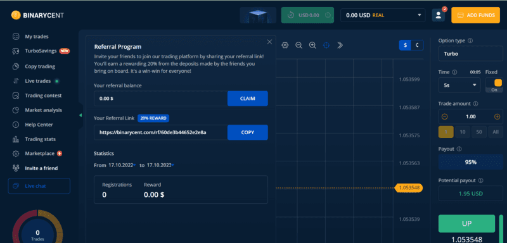This screenshot has width=507, height=243.
Task: Click the Payout info icon
Action: coord(459,149)
